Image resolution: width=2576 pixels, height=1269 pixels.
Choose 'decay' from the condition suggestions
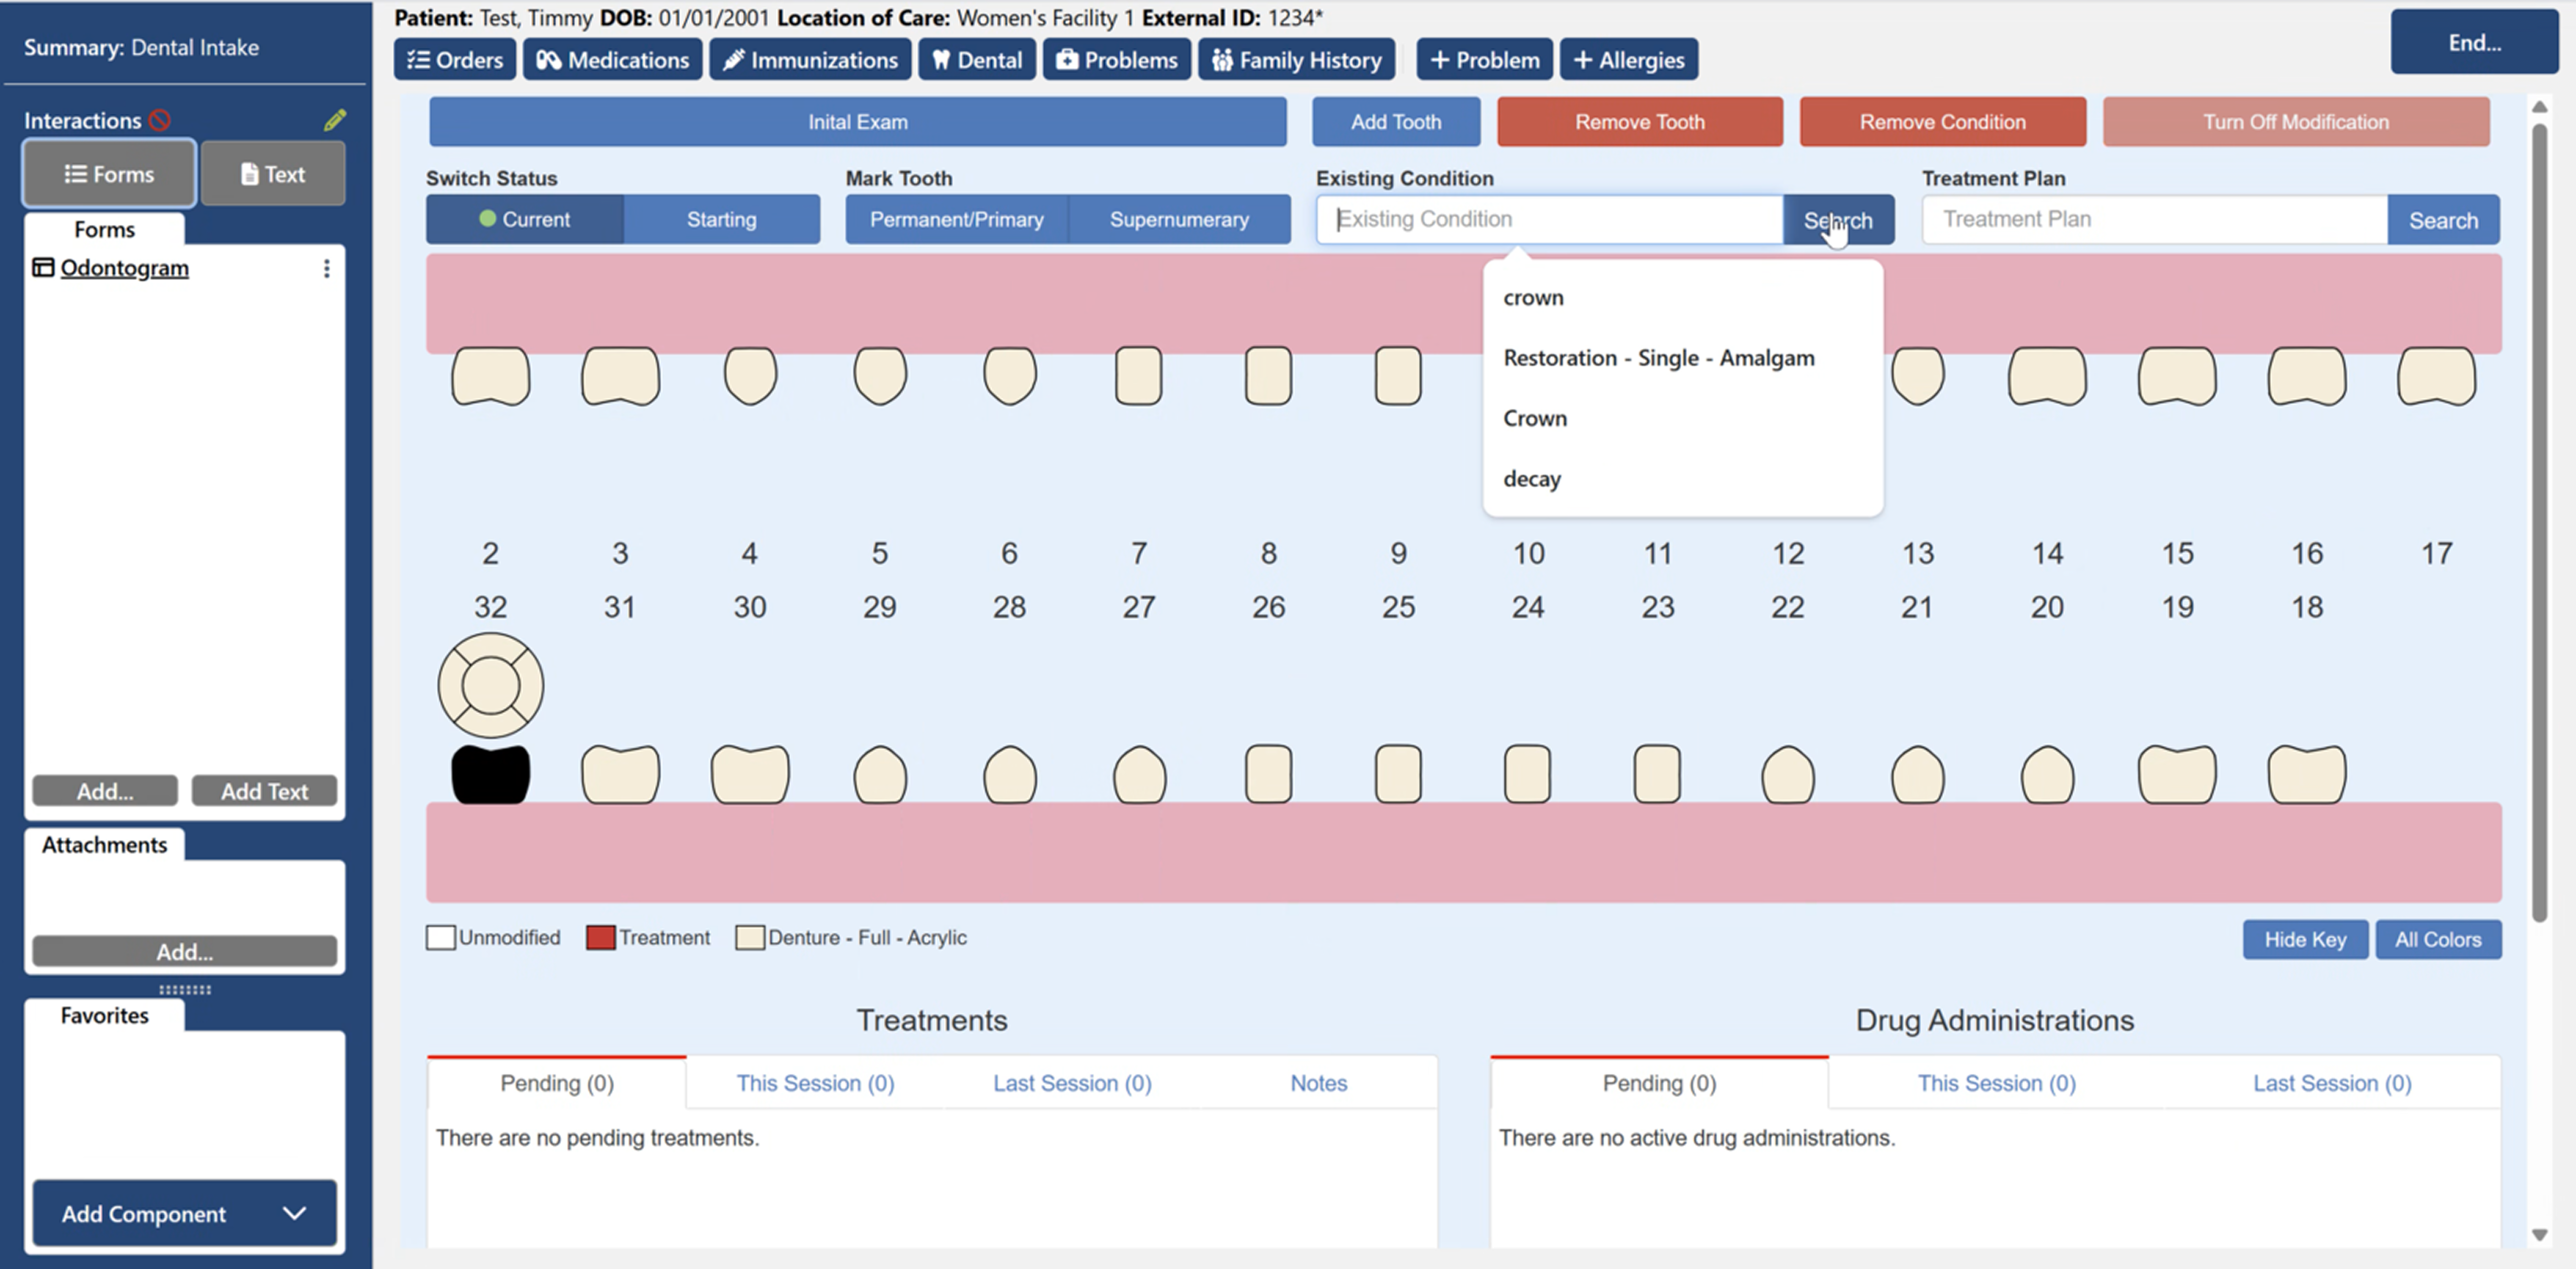pyautogui.click(x=1531, y=479)
